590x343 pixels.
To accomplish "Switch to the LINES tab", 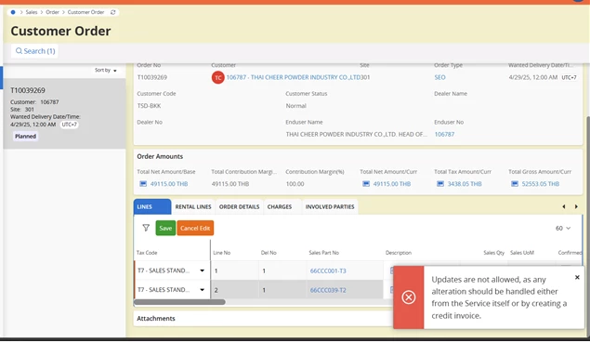I will click(152, 206).
